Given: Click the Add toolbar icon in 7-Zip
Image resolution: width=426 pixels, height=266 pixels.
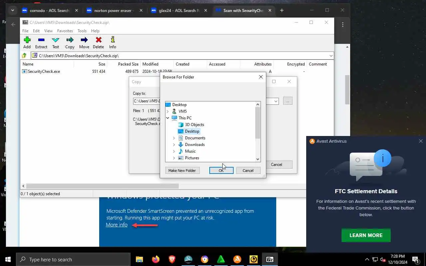Looking at the screenshot, I should pos(27,43).
